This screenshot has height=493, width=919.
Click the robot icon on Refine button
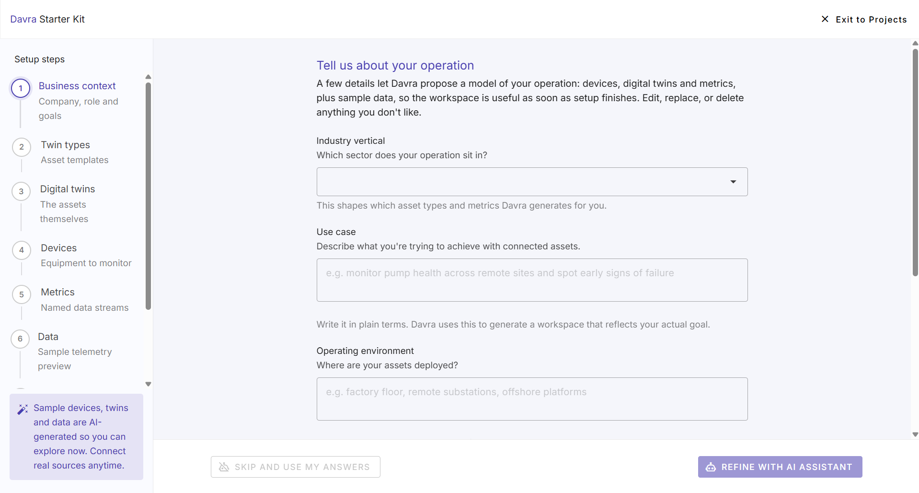pyautogui.click(x=711, y=467)
